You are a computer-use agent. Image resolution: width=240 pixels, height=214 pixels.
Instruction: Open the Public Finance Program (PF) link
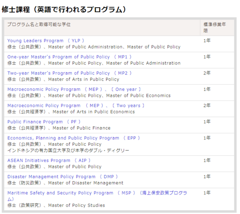pos(44,122)
